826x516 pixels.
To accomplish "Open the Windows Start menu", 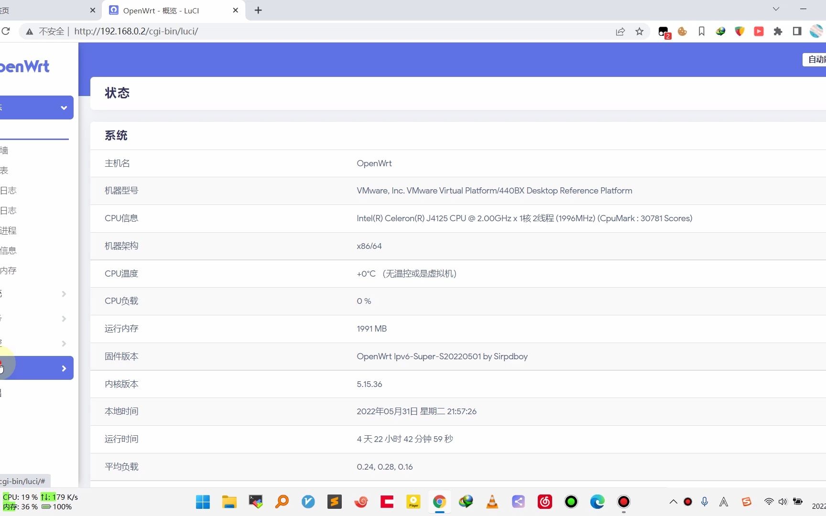I will (203, 502).
